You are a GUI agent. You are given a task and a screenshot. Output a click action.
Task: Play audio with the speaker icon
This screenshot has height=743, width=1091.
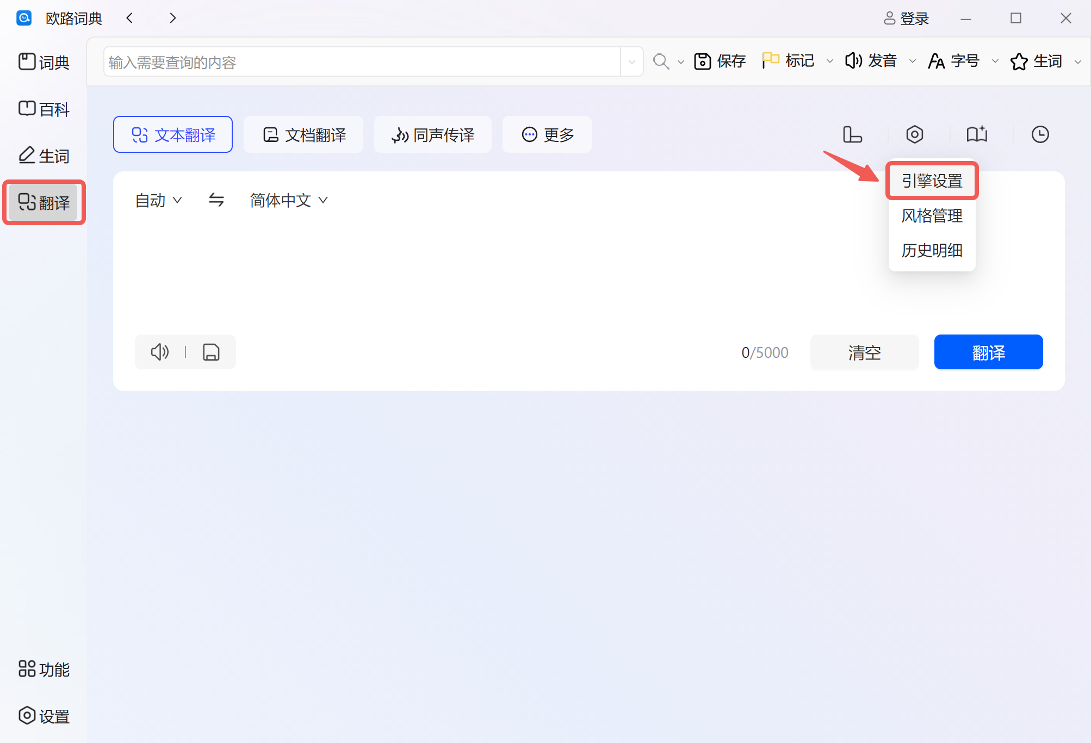click(x=159, y=352)
